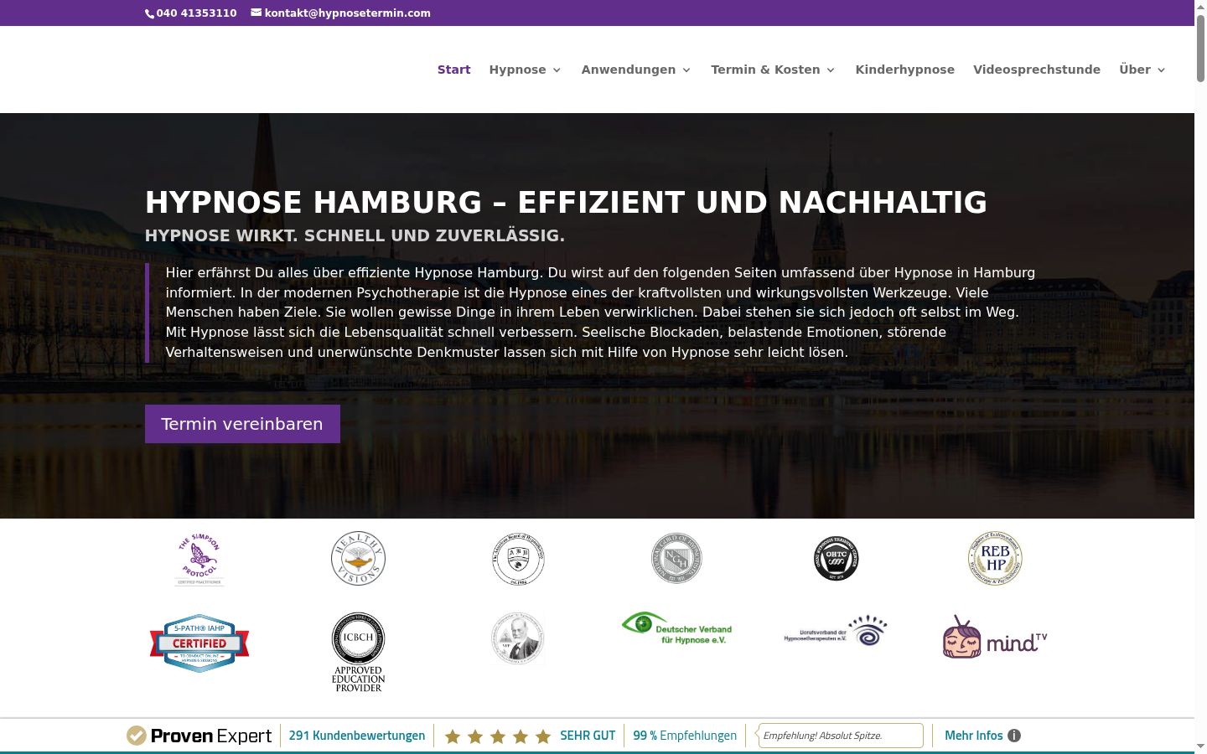Click the Deutscher Verband für Hypnose logo
Viewport: 1207px width, 754px height.
677,628
